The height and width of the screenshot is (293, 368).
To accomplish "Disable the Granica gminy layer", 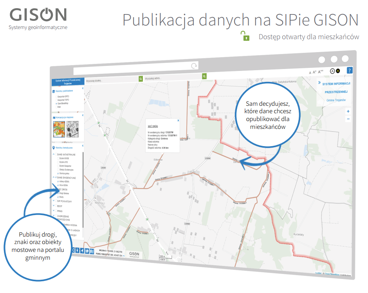I will [58, 173].
